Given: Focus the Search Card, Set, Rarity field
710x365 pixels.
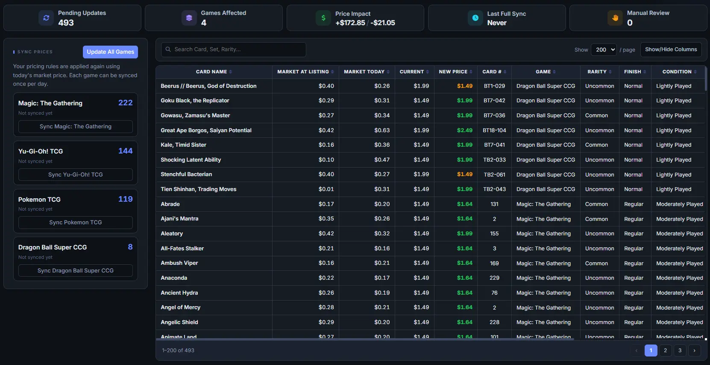Looking at the screenshot, I should click(233, 49).
